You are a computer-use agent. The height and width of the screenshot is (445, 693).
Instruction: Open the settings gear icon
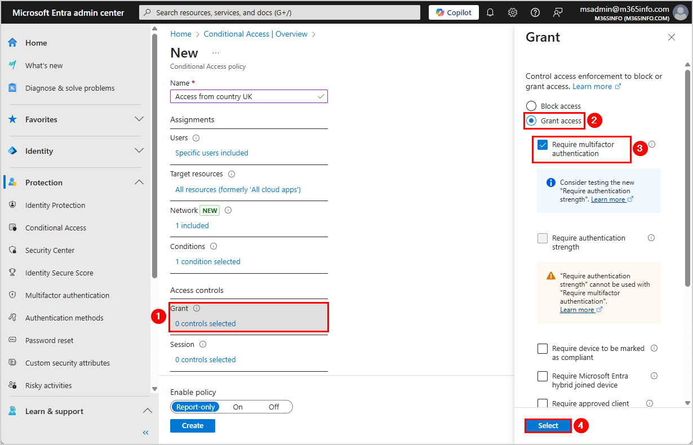click(513, 12)
